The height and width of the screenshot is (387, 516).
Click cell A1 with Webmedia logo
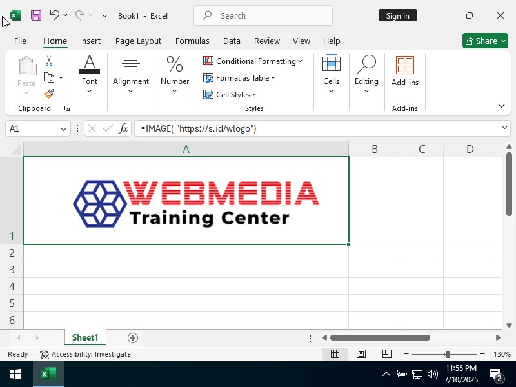(186, 201)
